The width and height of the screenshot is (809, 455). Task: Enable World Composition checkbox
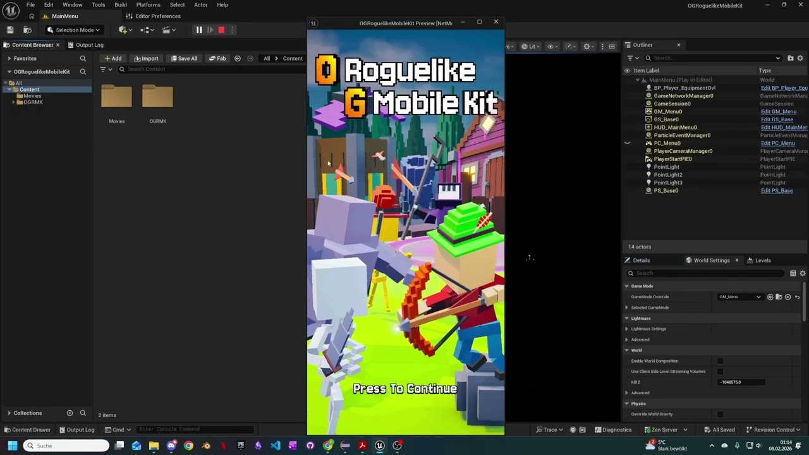coord(720,361)
